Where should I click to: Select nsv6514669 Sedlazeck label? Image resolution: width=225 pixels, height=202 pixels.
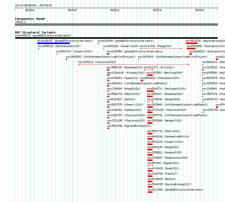tap(206, 46)
